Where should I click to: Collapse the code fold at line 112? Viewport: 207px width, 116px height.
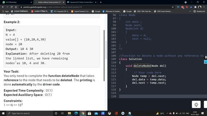[x=117, y=69]
